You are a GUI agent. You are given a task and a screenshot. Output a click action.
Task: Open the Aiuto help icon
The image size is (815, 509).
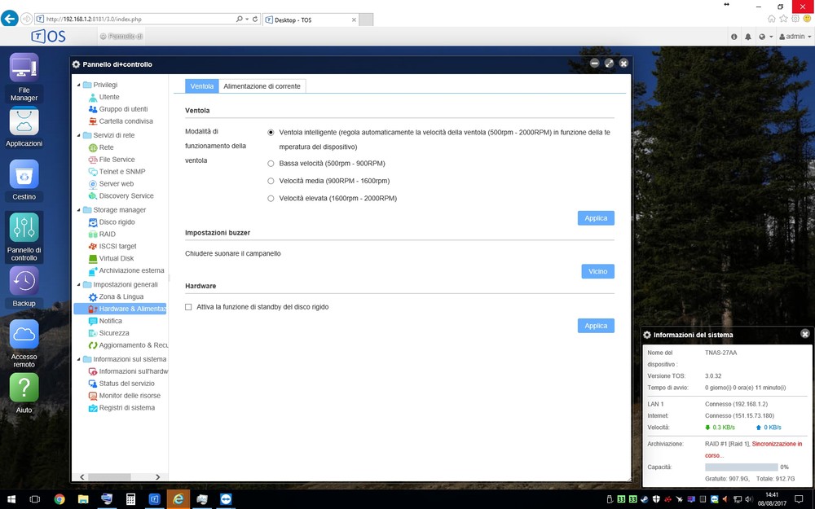24,388
